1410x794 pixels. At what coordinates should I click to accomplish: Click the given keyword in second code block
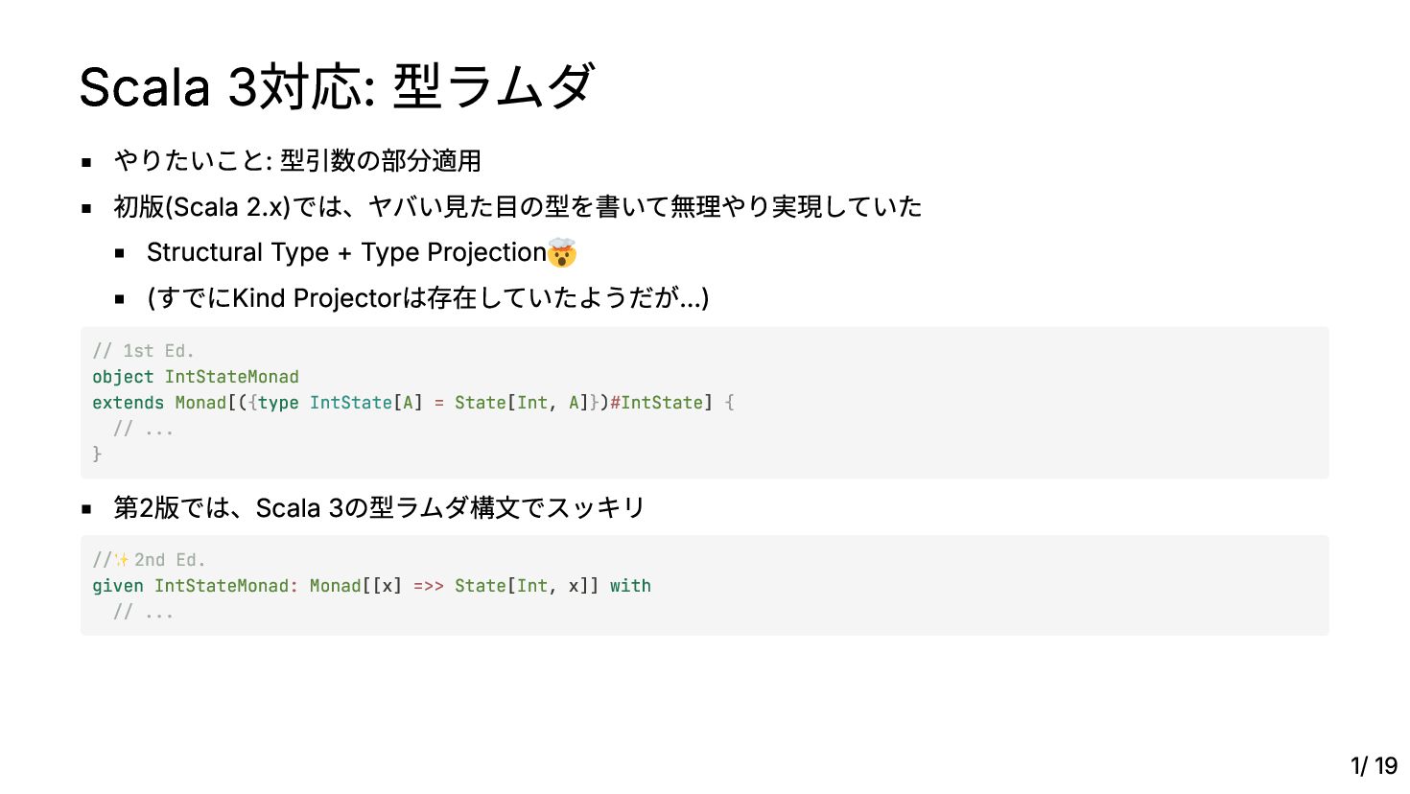coord(118,586)
